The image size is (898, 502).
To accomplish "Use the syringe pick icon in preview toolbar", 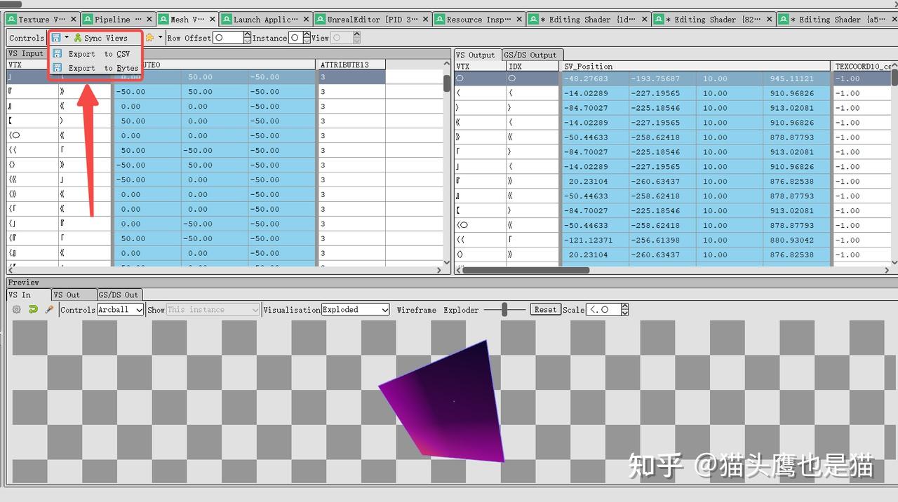I will tap(48, 309).
